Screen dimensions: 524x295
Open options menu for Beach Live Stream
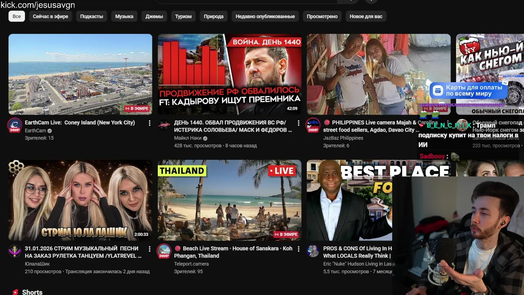(298, 249)
